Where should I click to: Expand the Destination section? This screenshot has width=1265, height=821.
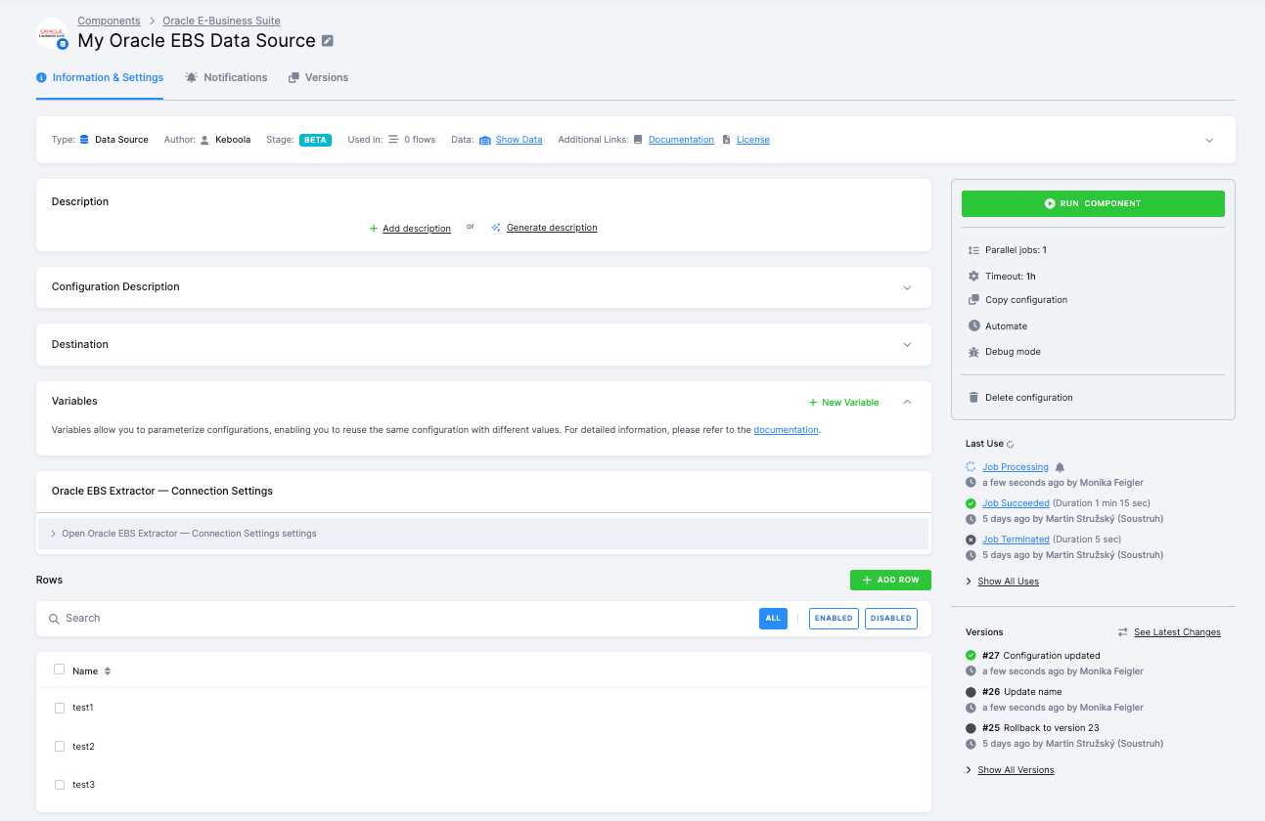pyautogui.click(x=907, y=345)
